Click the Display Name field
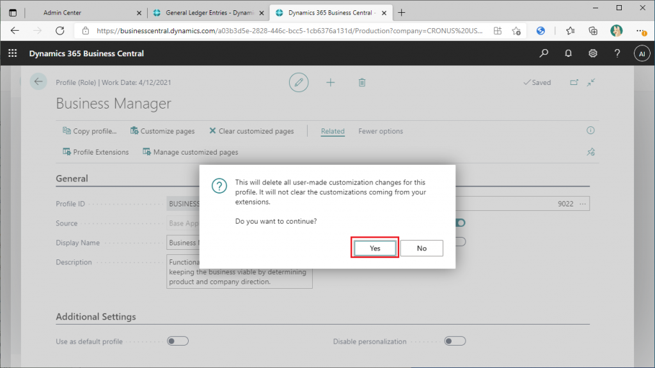The image size is (655, 368). click(x=183, y=242)
